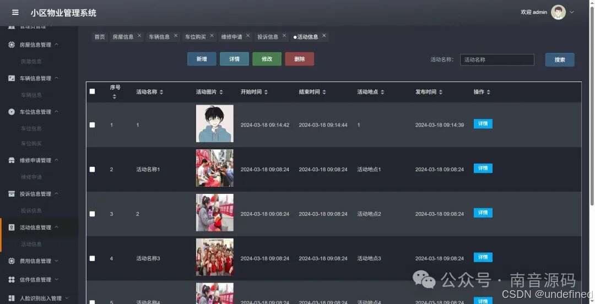Screen dimensions: 595x304
Task: Sort by 发布时间 column arrows
Action: [x=440, y=92]
